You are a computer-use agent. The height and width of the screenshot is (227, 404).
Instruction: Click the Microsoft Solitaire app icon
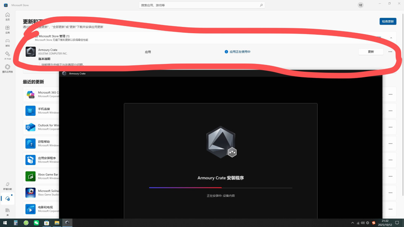point(30,193)
